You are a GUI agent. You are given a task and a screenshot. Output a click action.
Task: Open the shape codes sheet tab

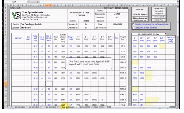pyautogui.click(x=98, y=107)
